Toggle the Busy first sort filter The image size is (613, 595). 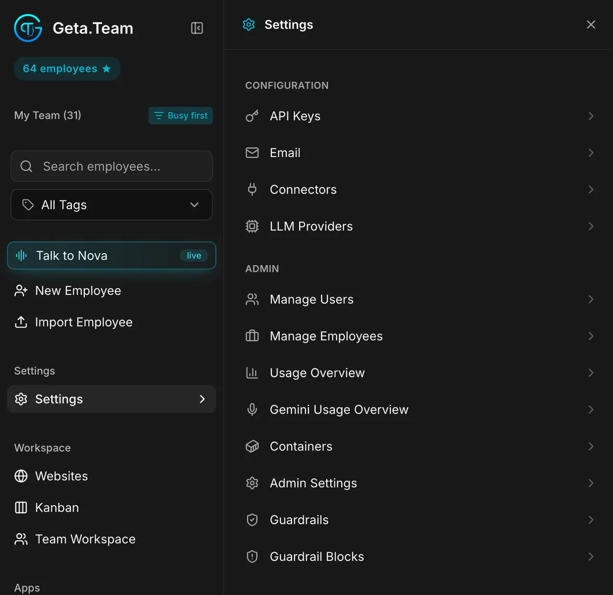click(181, 115)
